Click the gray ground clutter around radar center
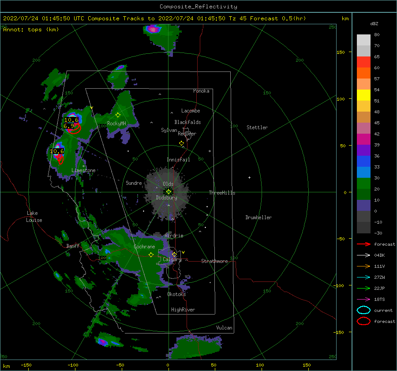 (x=167, y=194)
